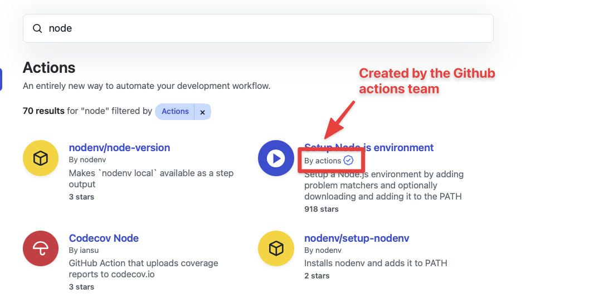Click the "918 stars" text
The height and width of the screenshot is (299, 589).
point(321,209)
